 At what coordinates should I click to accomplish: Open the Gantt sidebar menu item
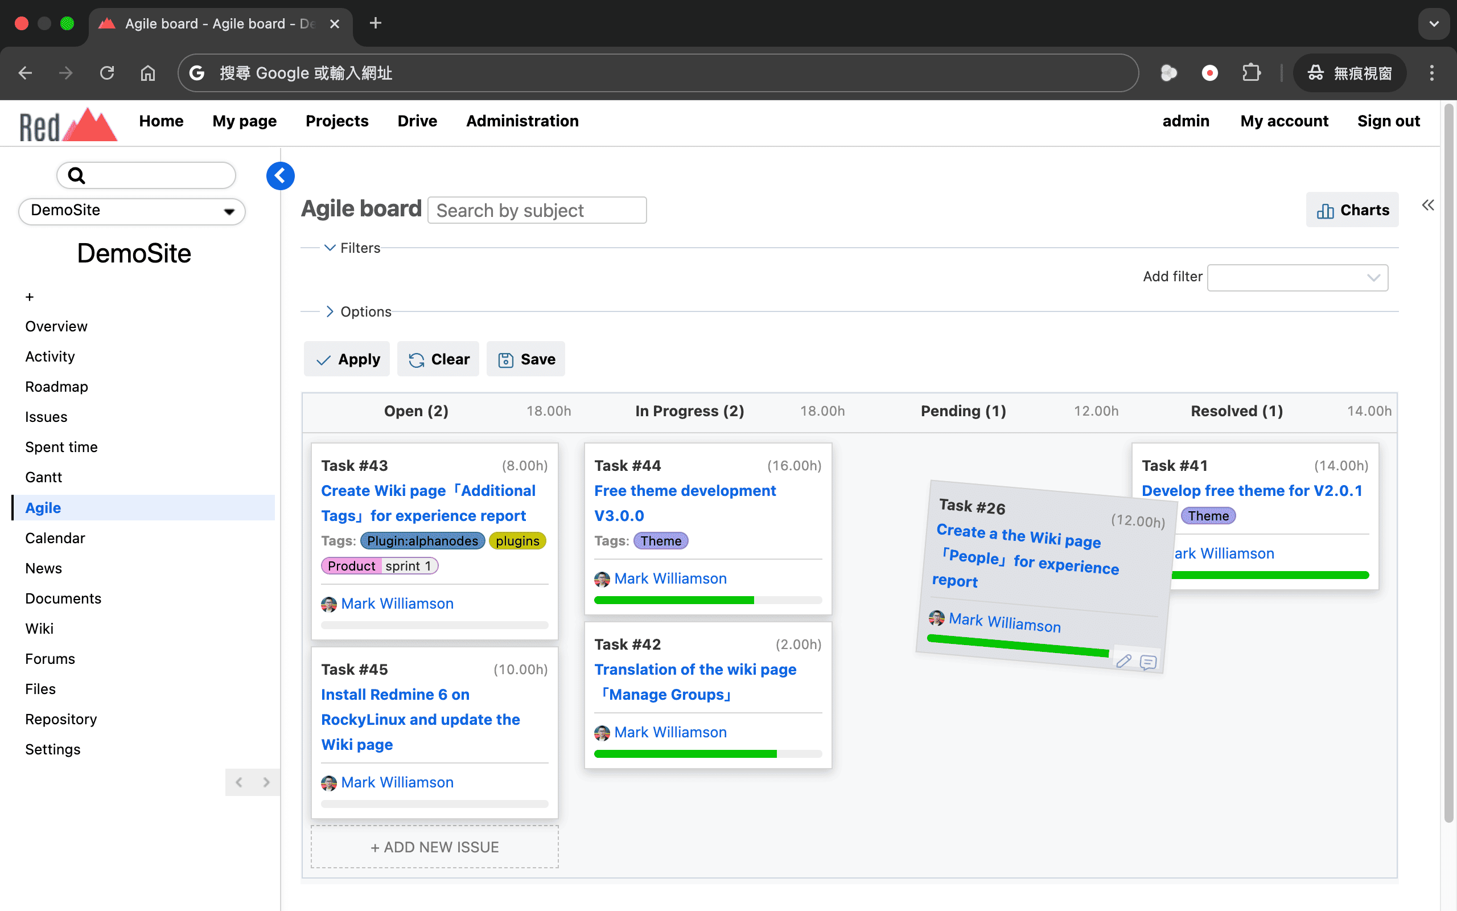pos(43,477)
